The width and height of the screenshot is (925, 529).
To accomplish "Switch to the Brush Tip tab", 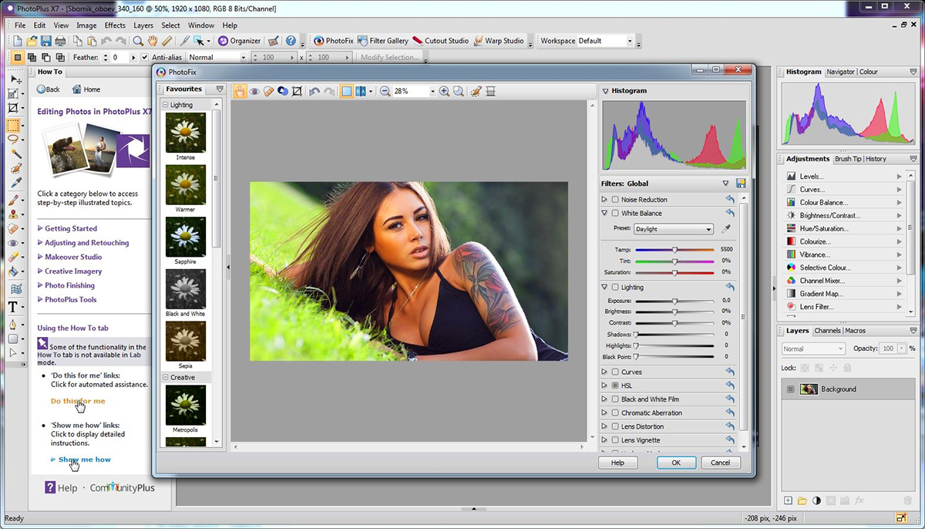I will point(848,159).
